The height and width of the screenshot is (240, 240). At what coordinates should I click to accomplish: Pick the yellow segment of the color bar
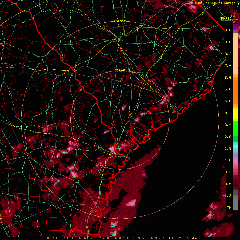(x=235, y=114)
